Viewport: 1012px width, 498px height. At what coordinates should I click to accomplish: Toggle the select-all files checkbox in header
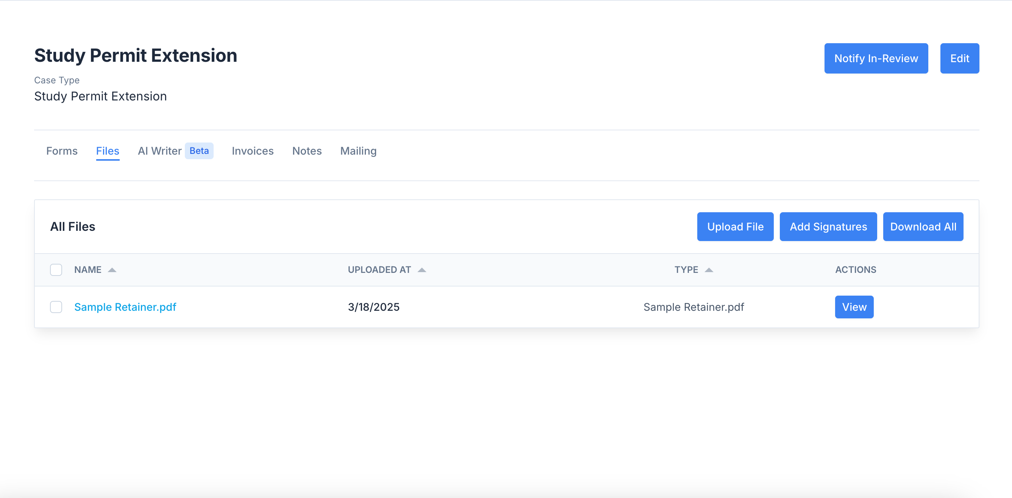(56, 270)
